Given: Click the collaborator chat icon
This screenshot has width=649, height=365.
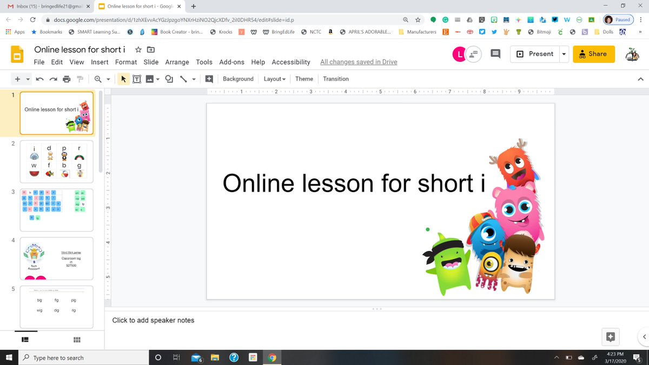Looking at the screenshot, I should 474,54.
